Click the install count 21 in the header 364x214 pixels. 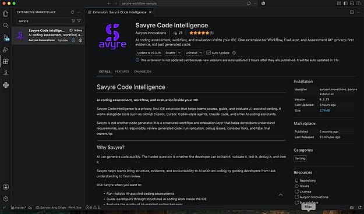[178, 33]
